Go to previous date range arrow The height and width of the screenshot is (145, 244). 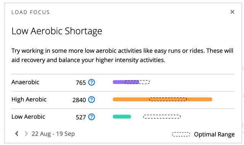click(17, 134)
